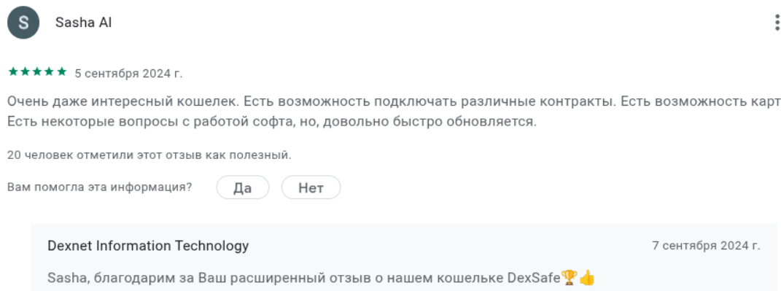Open the Sasha AI reviewer name
Image resolution: width=781 pixels, height=291 pixels.
click(x=84, y=23)
